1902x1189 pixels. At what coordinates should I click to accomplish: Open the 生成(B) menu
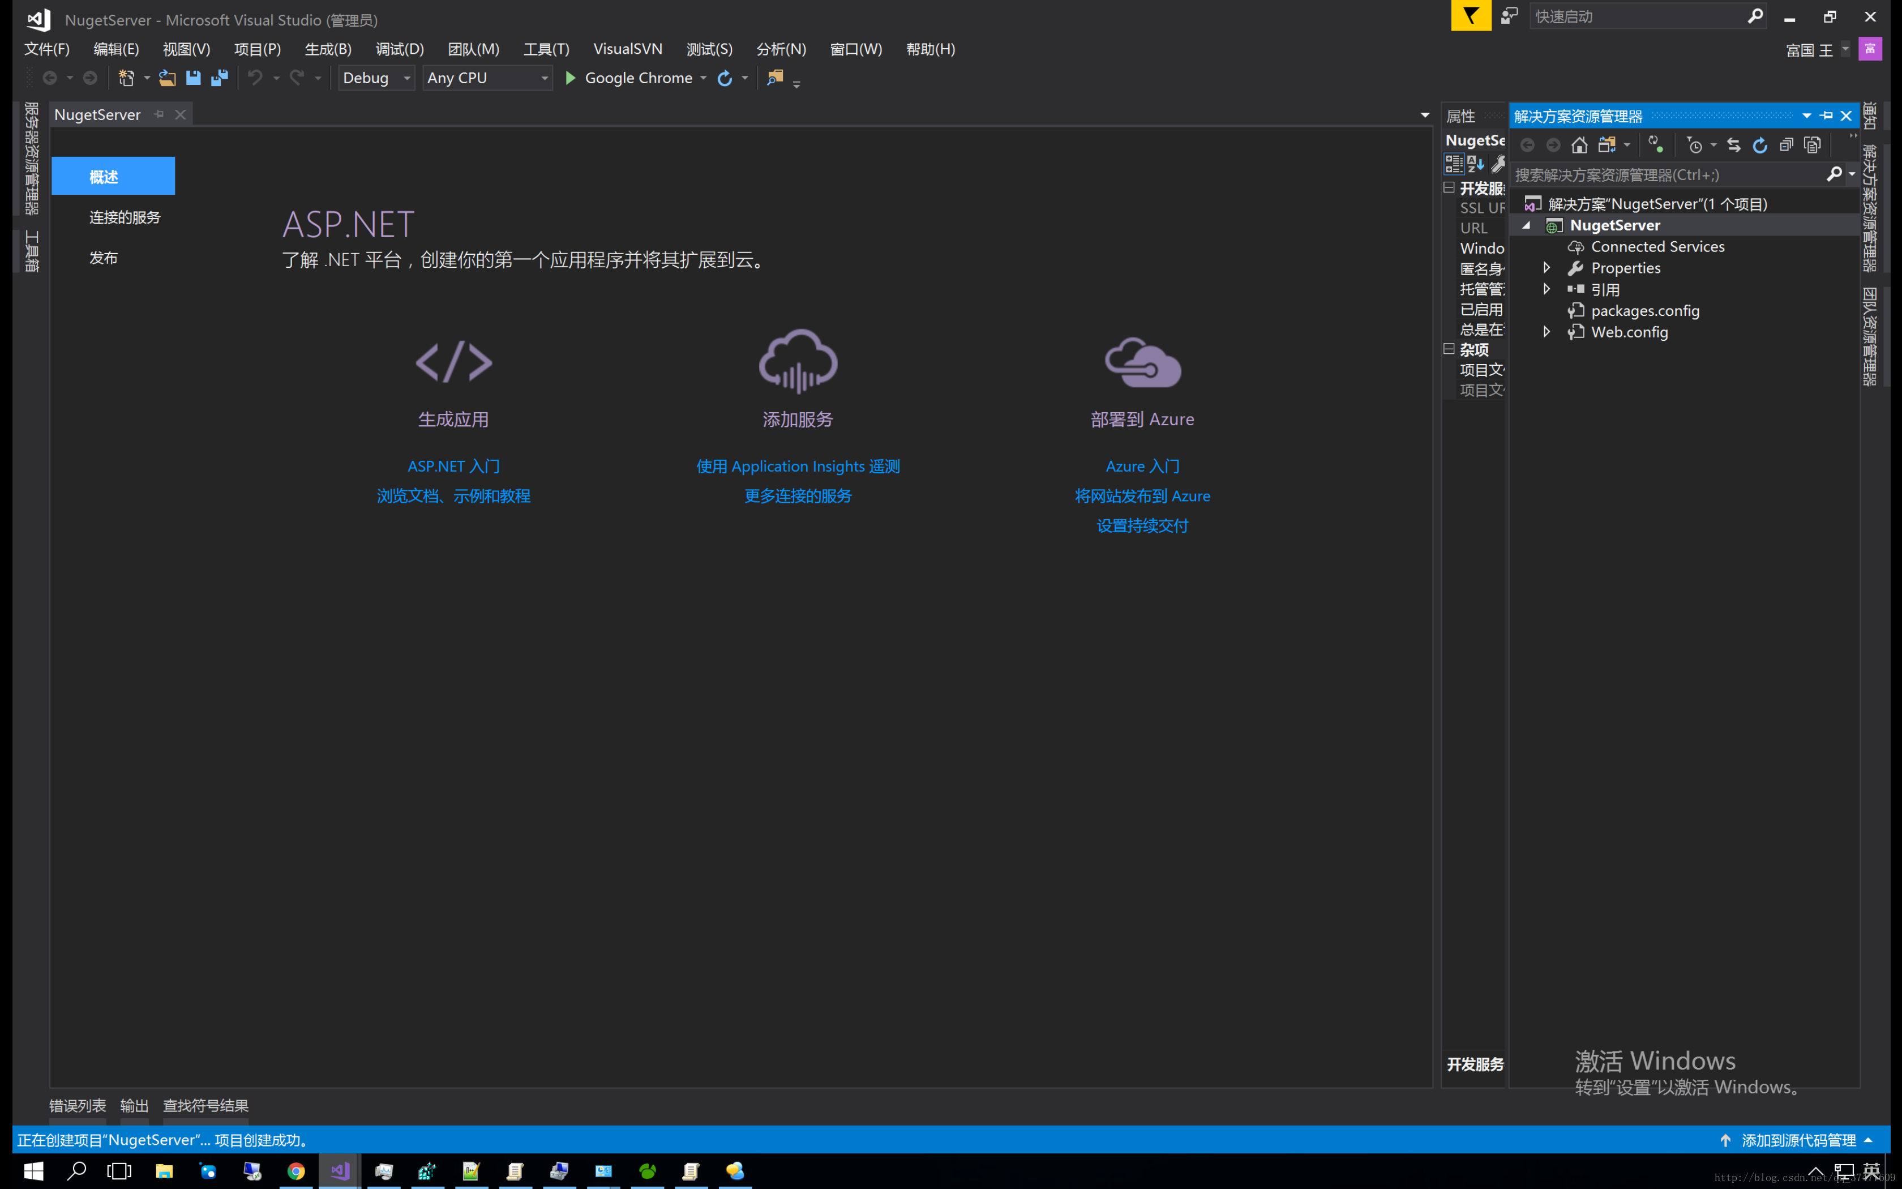click(328, 49)
